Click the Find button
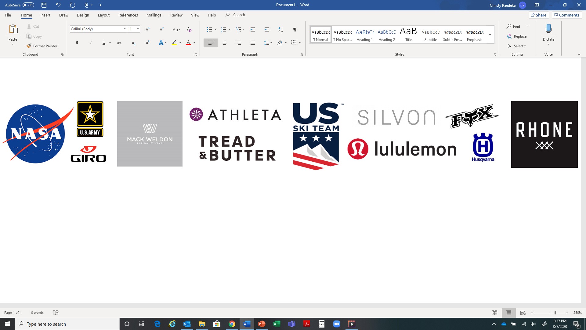The image size is (586, 330). 514,27
